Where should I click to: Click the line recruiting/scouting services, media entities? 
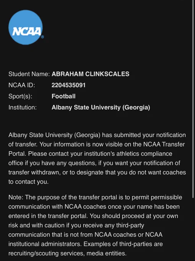(x=68, y=253)
